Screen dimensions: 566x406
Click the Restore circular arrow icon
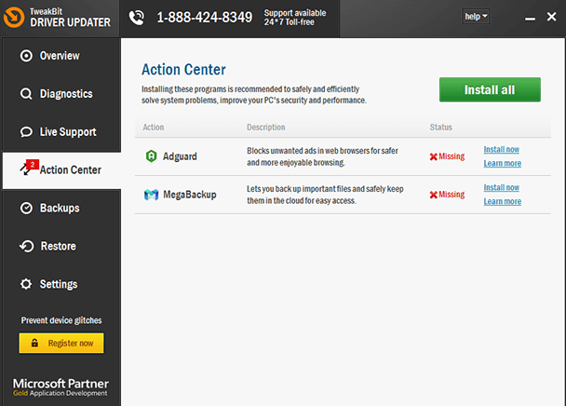click(x=26, y=246)
